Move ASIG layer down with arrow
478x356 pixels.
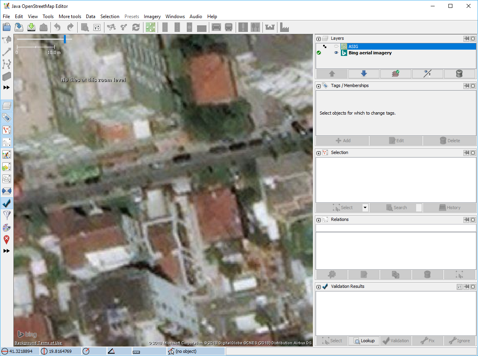click(x=364, y=74)
